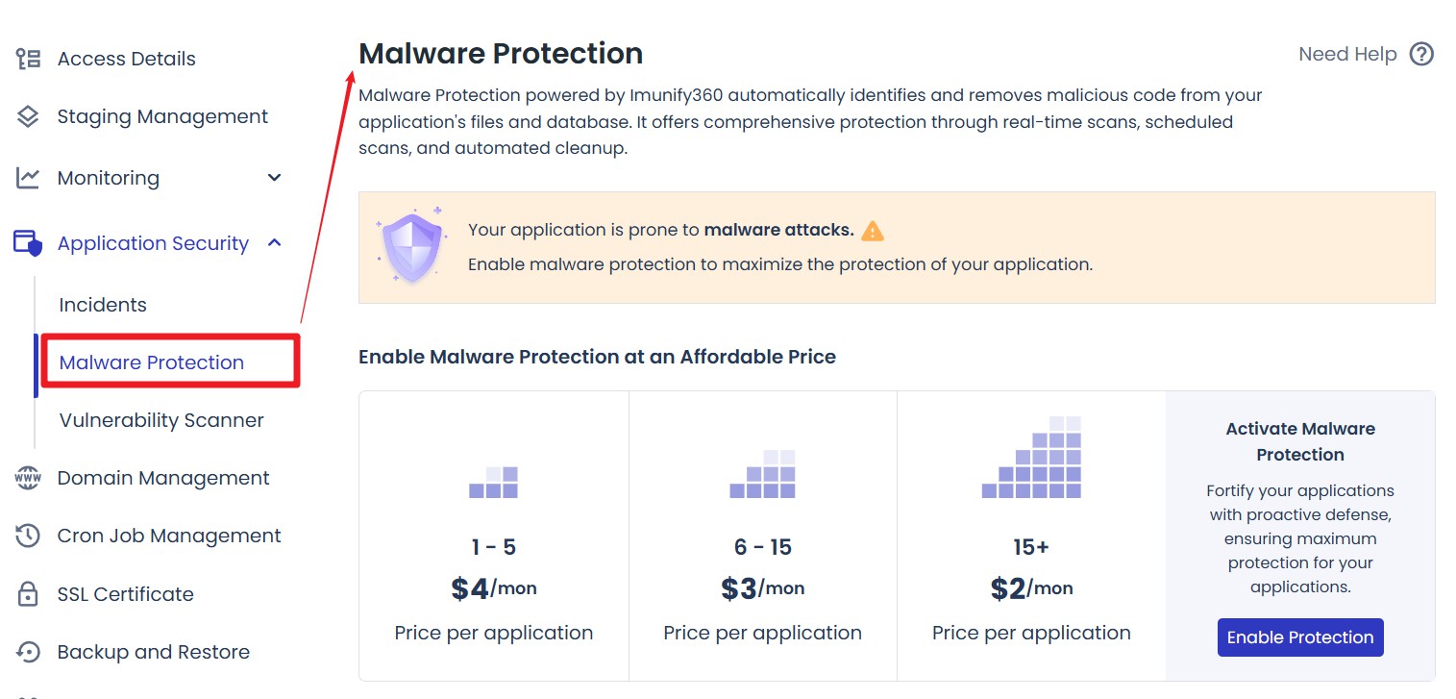The image size is (1456, 699).
Task: Collapse the Application Security section
Action: (x=272, y=243)
